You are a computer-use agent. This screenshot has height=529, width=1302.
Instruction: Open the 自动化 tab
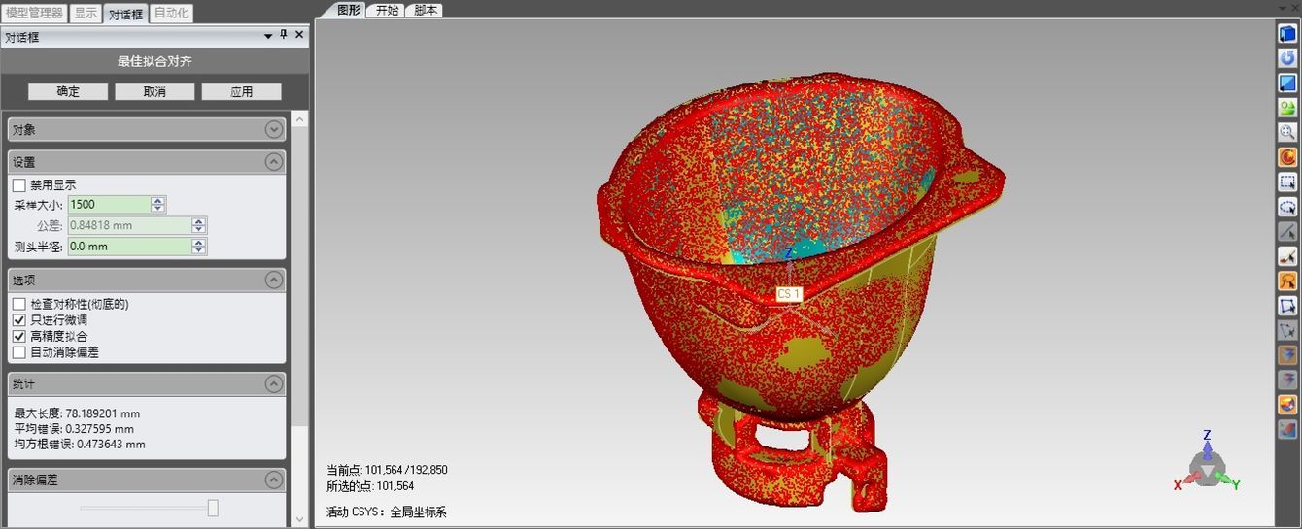click(172, 13)
